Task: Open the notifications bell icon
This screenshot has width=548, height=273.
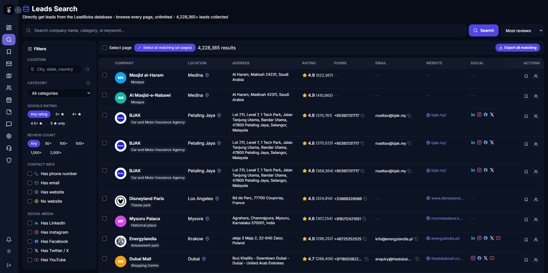Action: pos(9,239)
